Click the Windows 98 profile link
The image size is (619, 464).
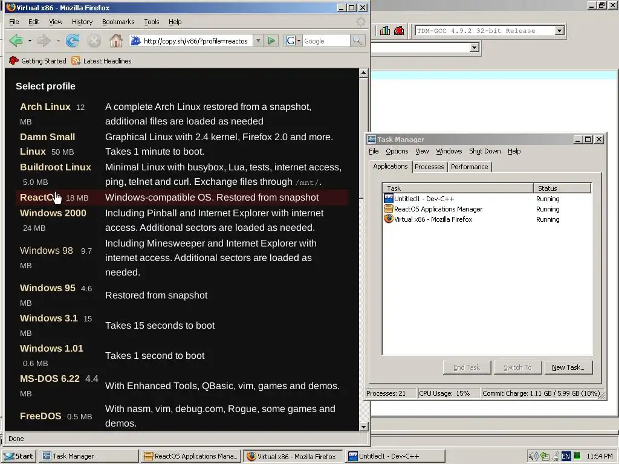(x=46, y=251)
